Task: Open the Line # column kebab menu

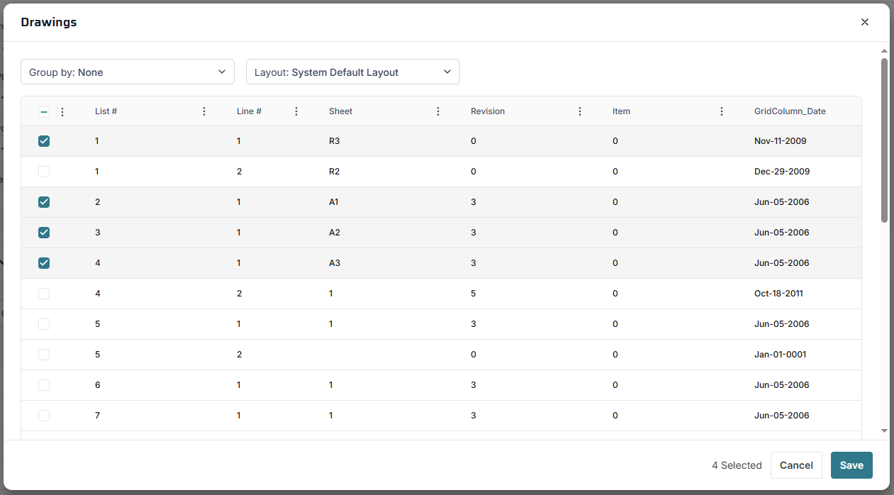Action: point(296,111)
